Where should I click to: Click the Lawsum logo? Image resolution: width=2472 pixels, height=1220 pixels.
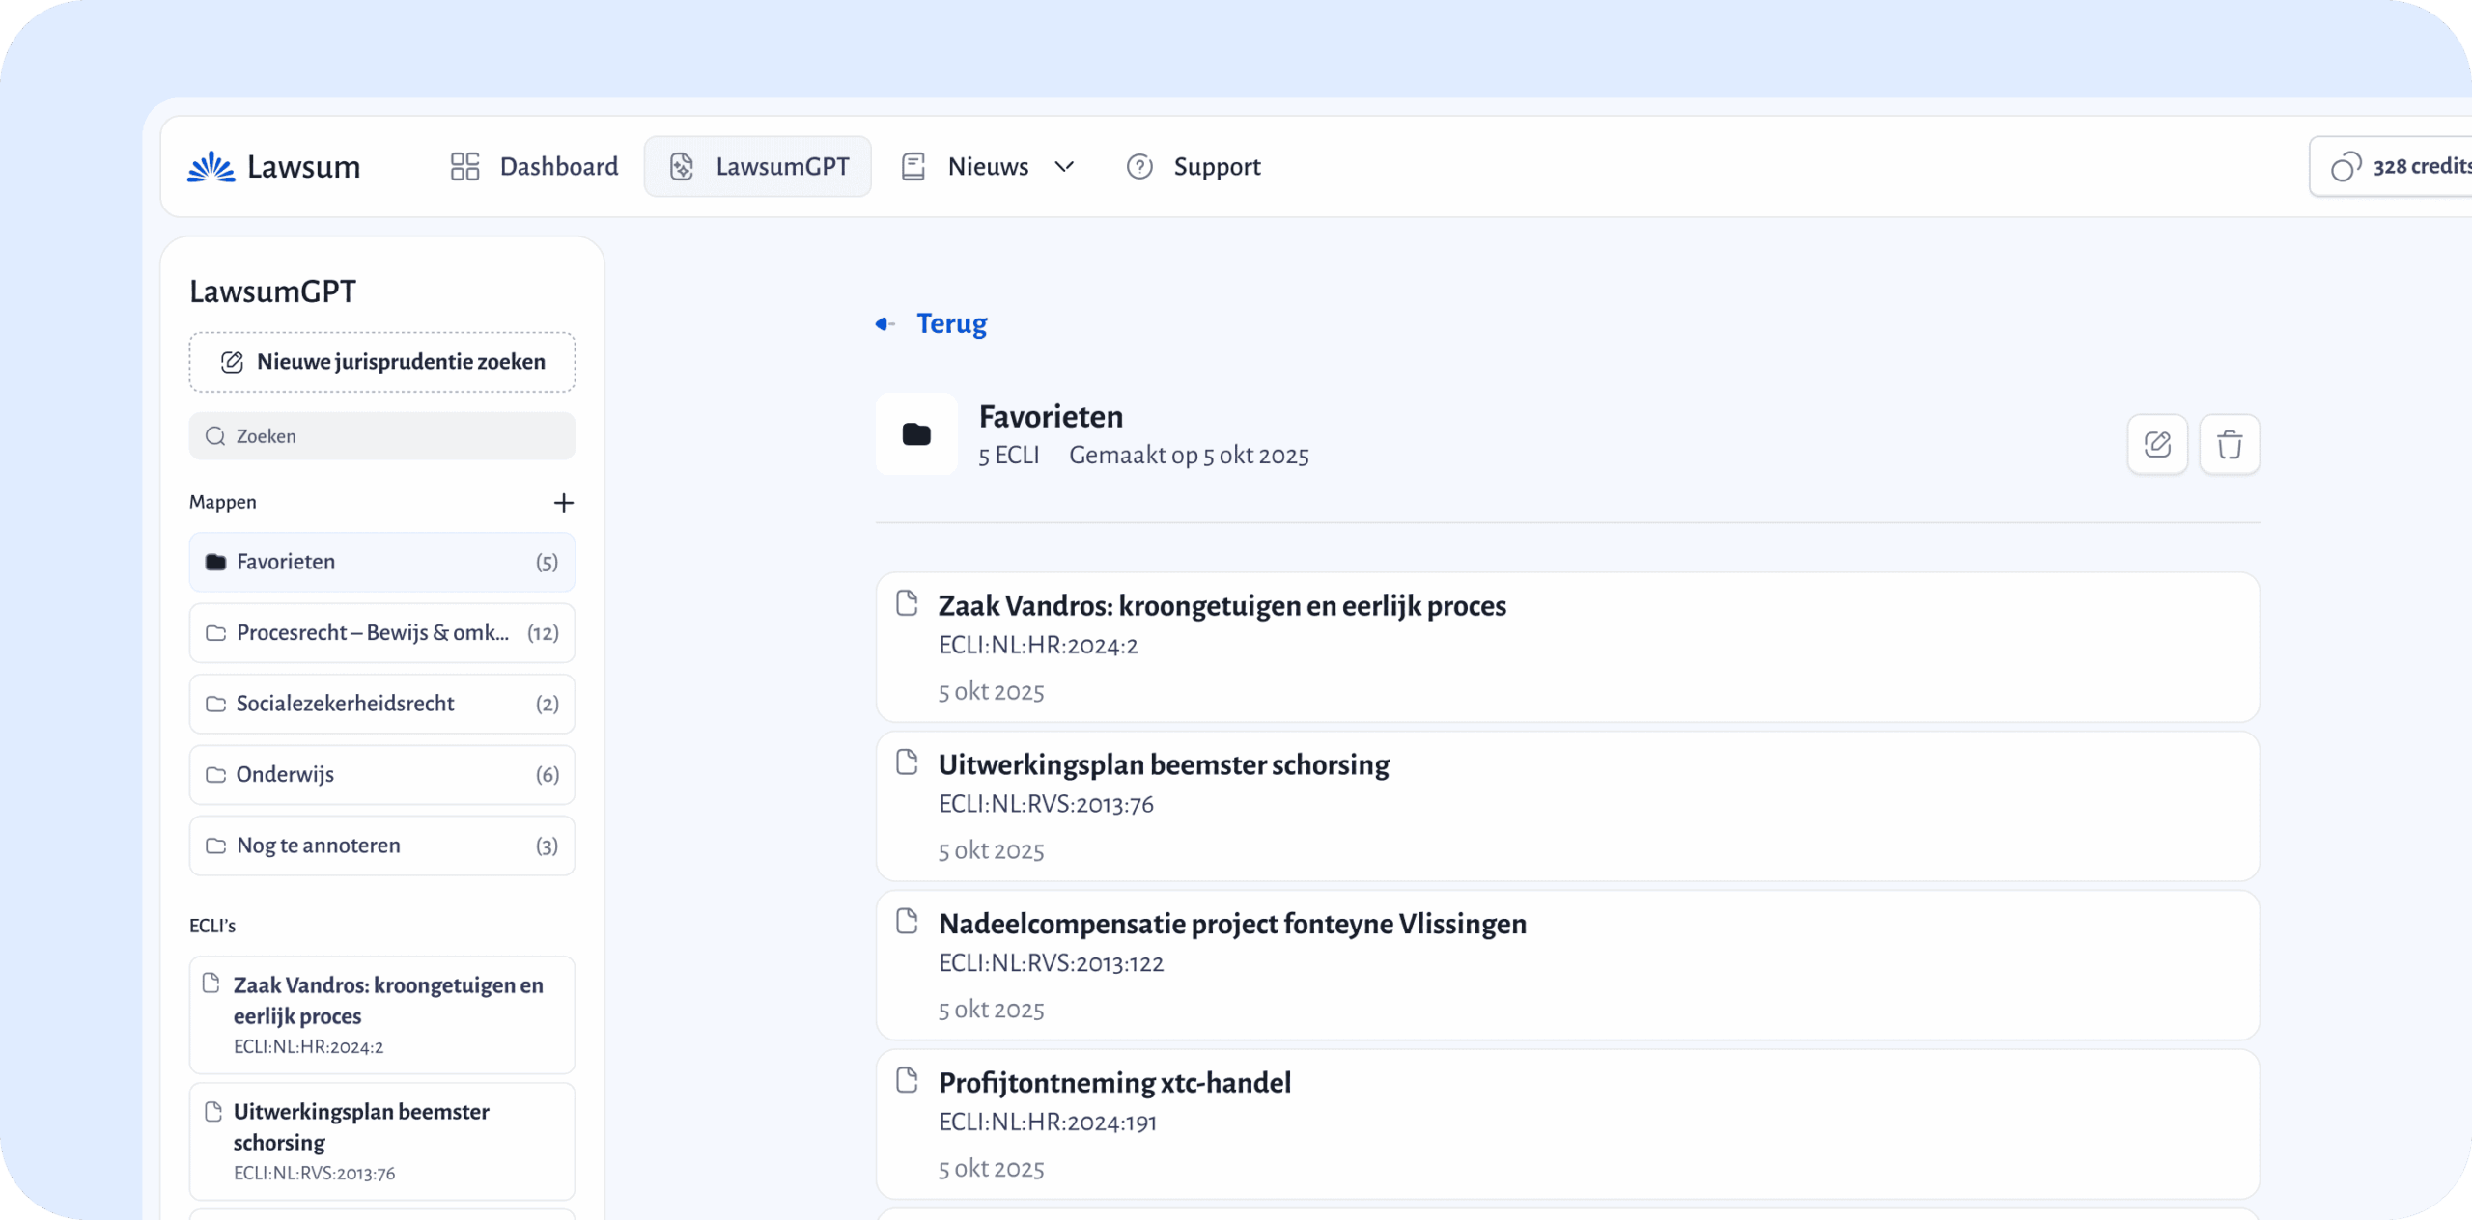[x=273, y=166]
